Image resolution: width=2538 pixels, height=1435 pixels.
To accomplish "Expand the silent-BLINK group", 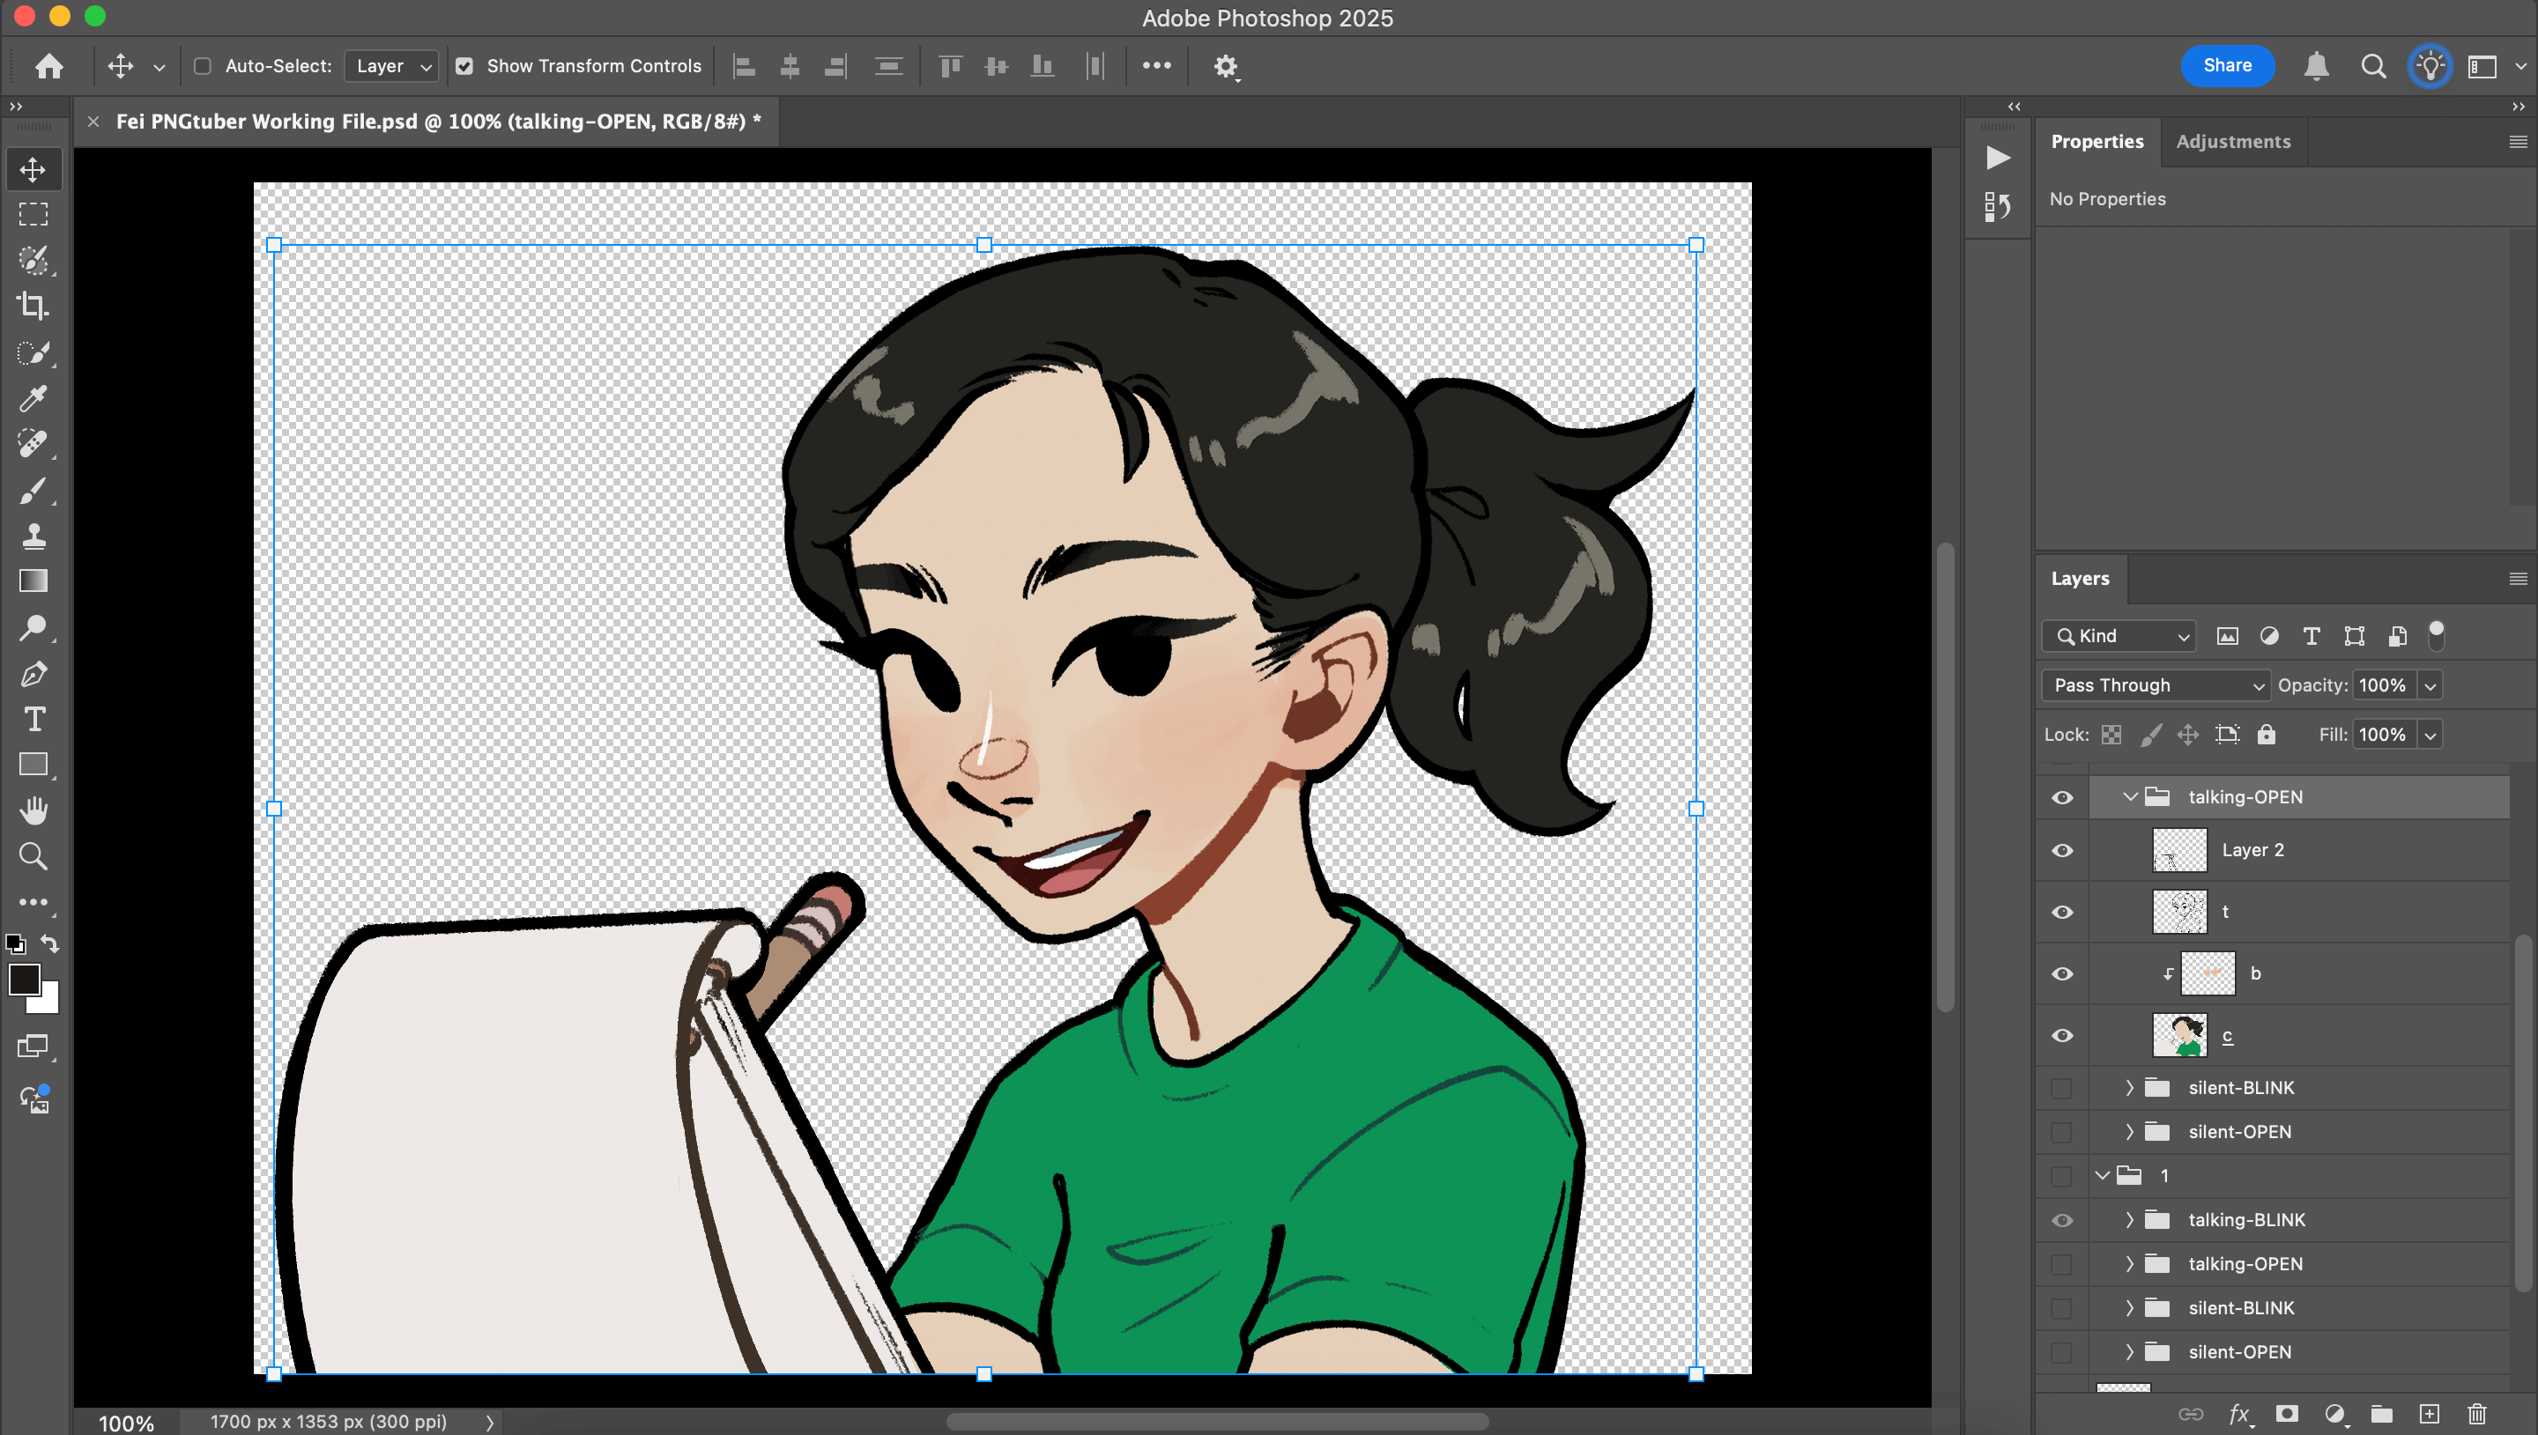I will click(x=2128, y=1087).
